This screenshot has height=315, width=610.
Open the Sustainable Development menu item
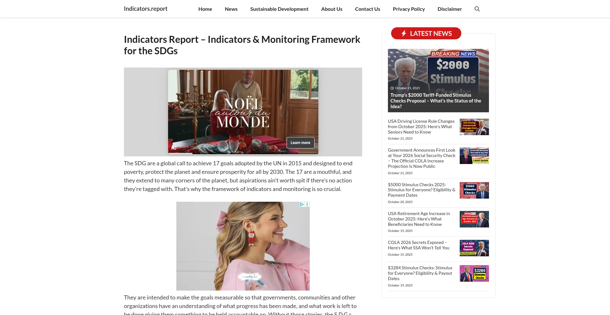[x=279, y=9]
